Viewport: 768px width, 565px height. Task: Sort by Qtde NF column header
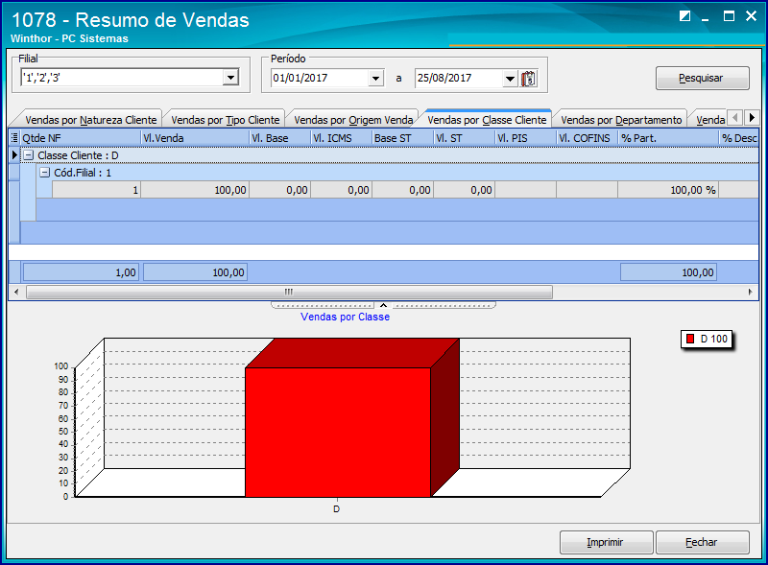81,138
